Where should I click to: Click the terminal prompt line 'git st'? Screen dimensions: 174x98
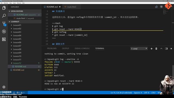tap(54, 89)
